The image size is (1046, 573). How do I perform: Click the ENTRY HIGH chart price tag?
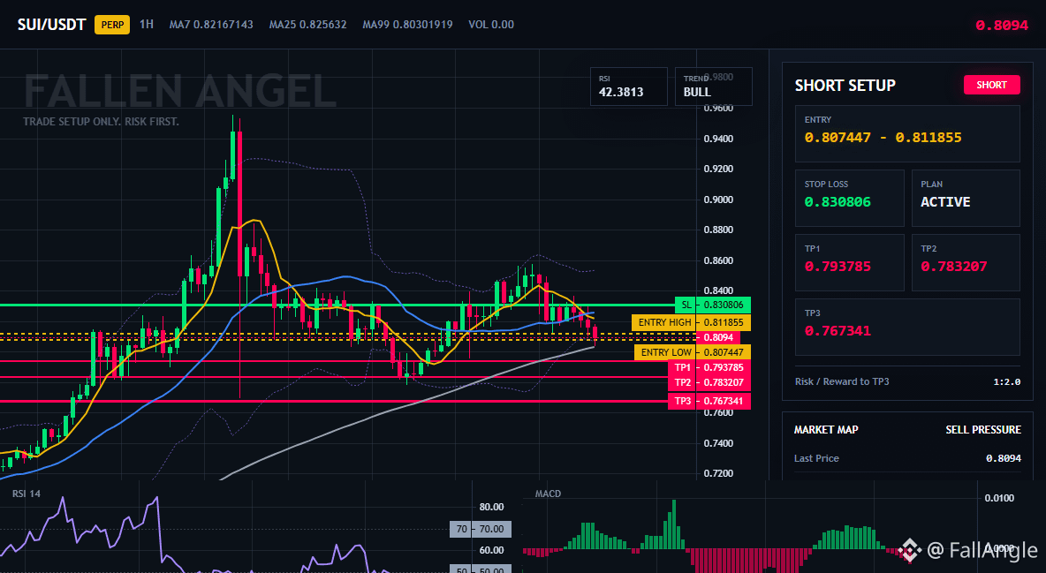pyautogui.click(x=691, y=322)
